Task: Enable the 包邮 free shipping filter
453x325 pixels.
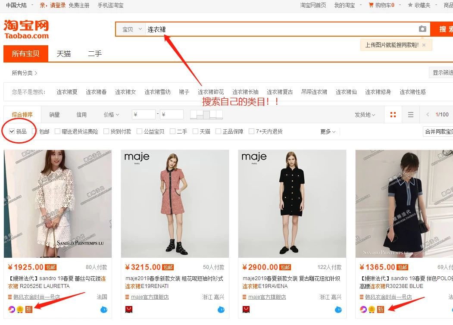Action: 35,131
